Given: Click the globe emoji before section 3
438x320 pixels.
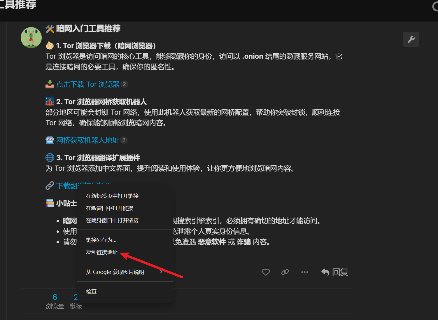Looking at the screenshot, I should pyautogui.click(x=50, y=158).
